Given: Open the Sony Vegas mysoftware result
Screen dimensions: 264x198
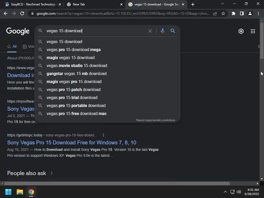Looking at the screenshot, I should 21,109.
